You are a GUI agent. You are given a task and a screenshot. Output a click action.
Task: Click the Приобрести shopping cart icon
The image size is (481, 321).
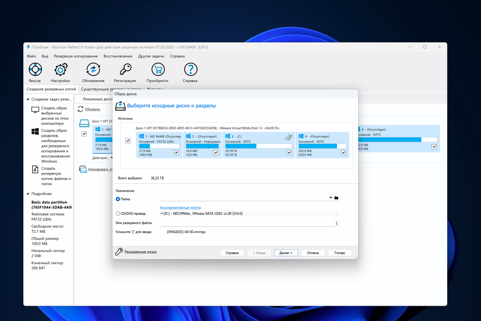coord(158,69)
